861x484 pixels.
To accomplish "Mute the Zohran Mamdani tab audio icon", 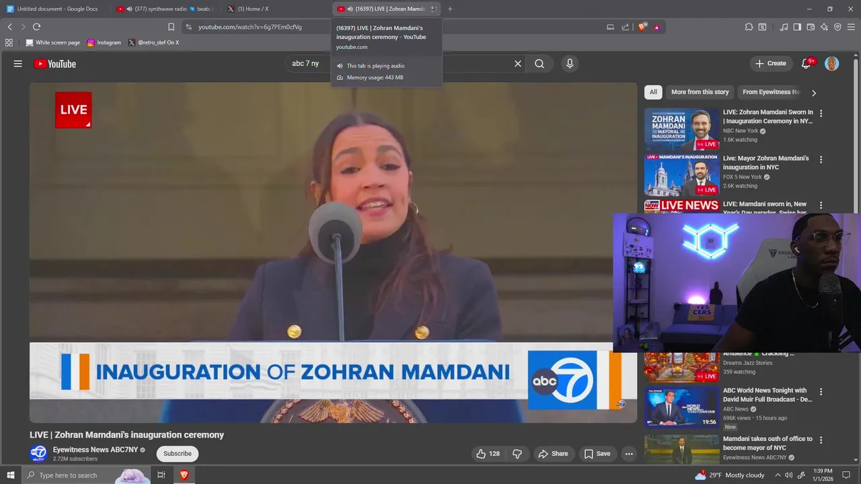I will [x=350, y=9].
